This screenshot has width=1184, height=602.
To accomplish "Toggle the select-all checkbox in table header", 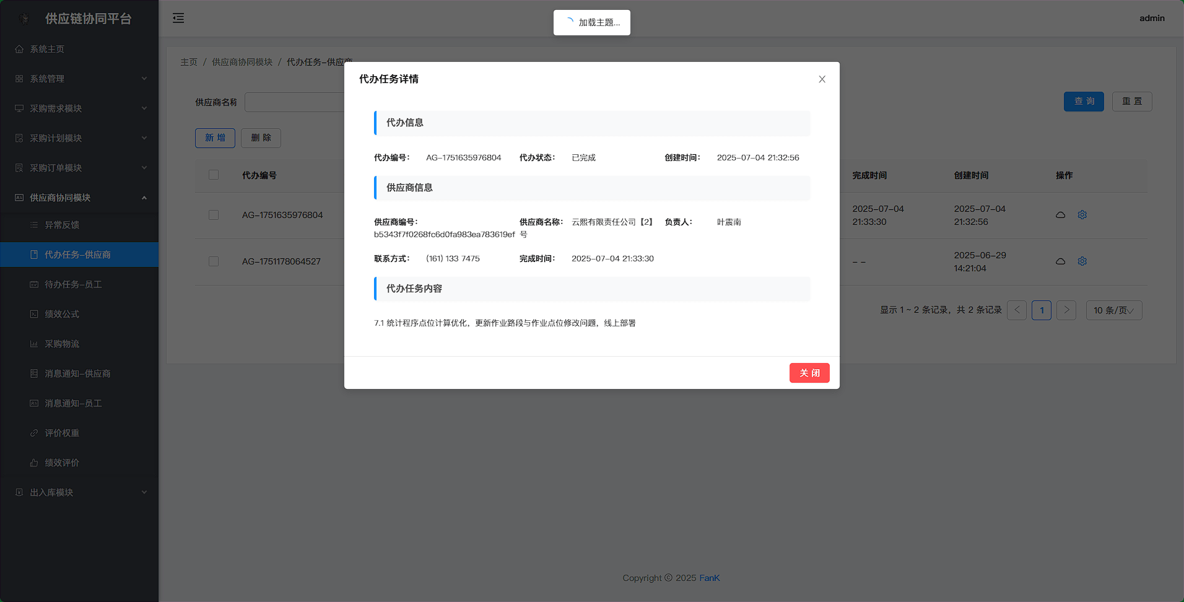I will 214,175.
